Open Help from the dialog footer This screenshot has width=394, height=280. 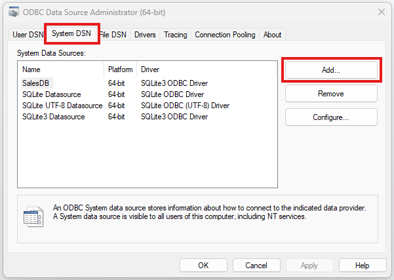[362, 266]
